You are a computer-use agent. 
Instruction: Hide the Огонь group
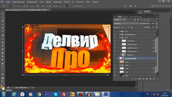(x=115, y=65)
